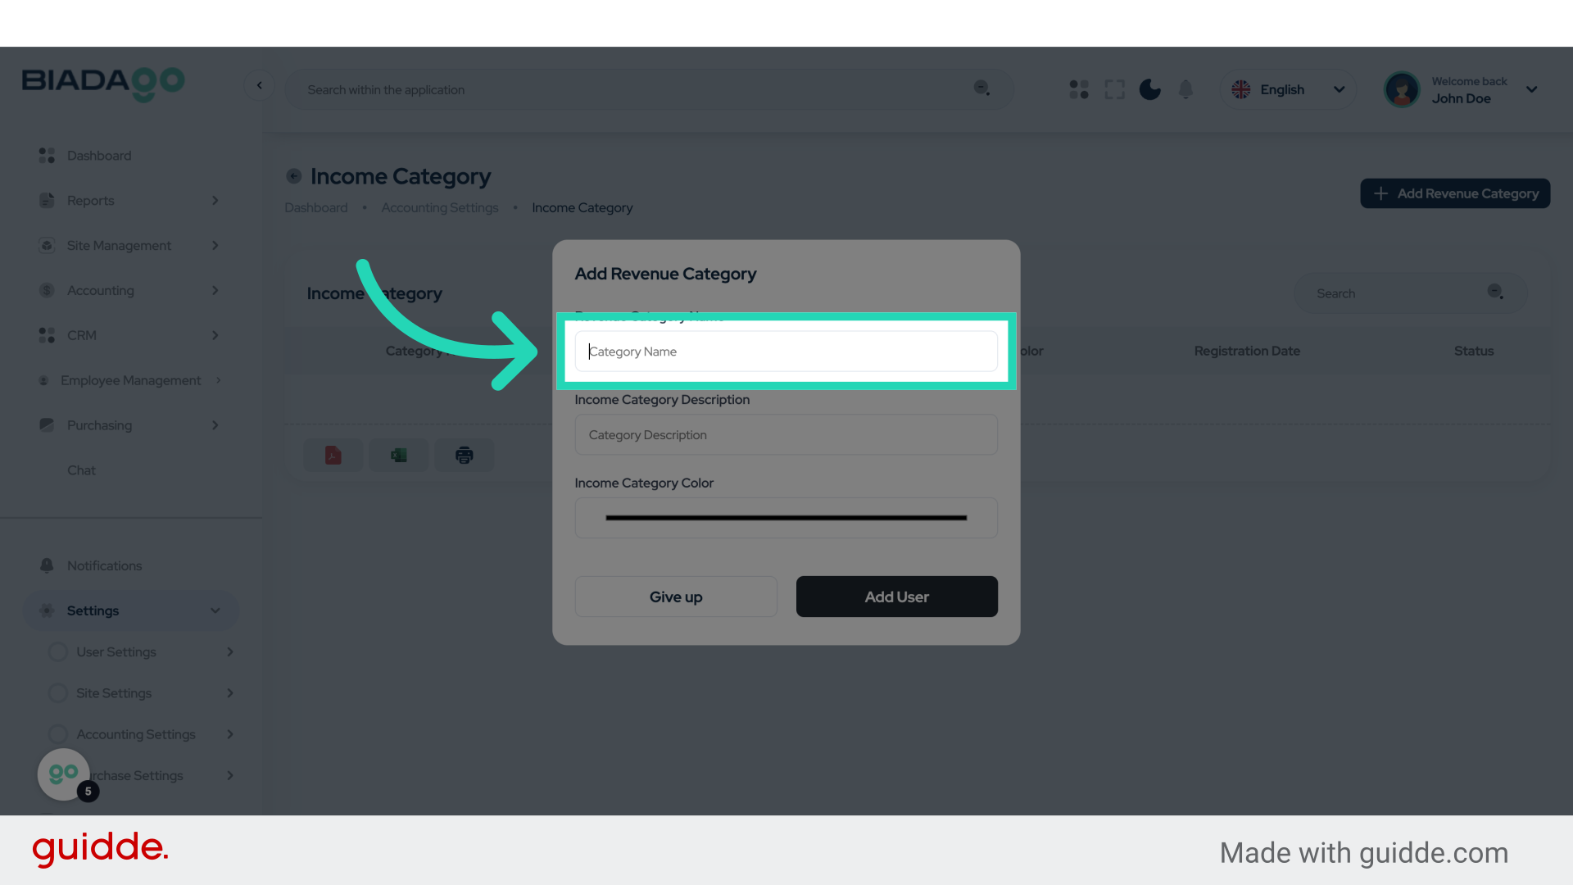The width and height of the screenshot is (1573, 885).
Task: Expand the Accounting sidebar section
Action: [131, 290]
